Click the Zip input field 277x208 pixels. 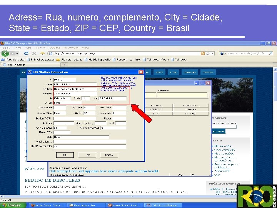point(112,98)
